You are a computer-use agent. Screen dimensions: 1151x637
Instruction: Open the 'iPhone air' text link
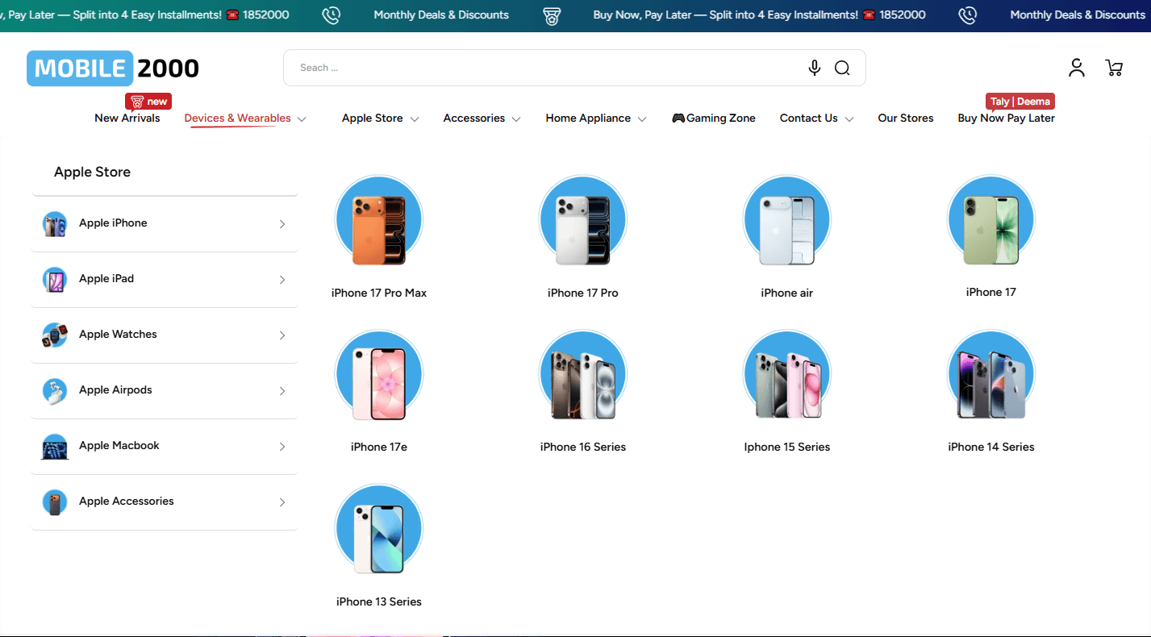(787, 293)
